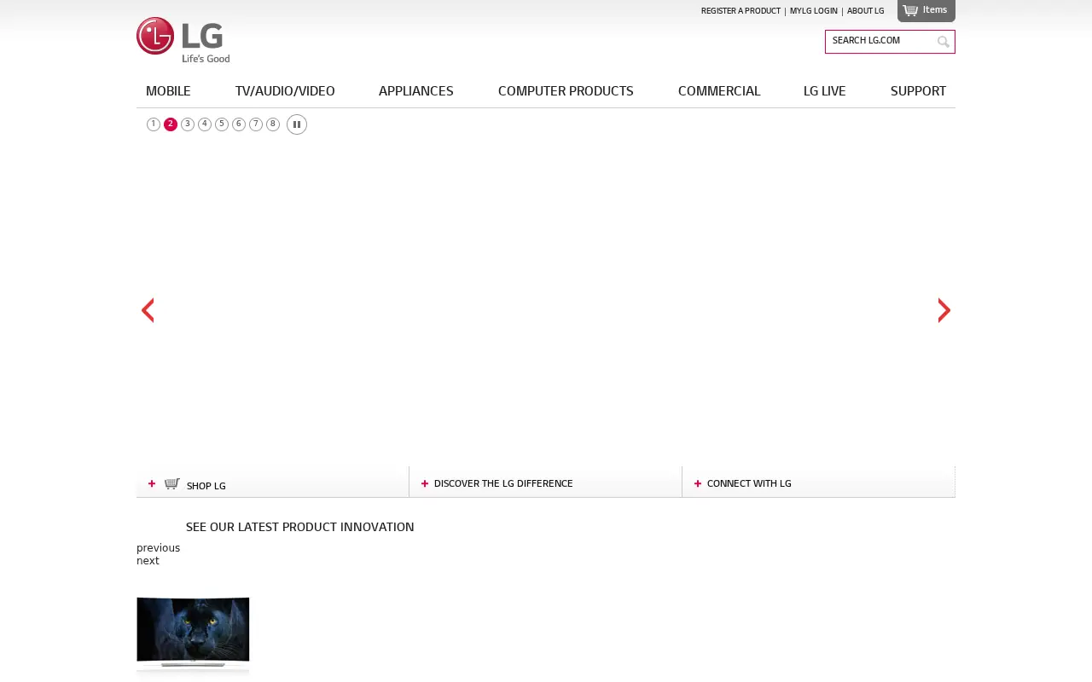The image size is (1092, 682).
Task: Select carousel slide 3
Action: [x=188, y=124]
